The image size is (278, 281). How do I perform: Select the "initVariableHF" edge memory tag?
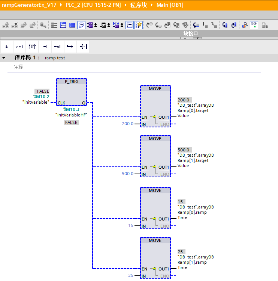[x=71, y=115]
